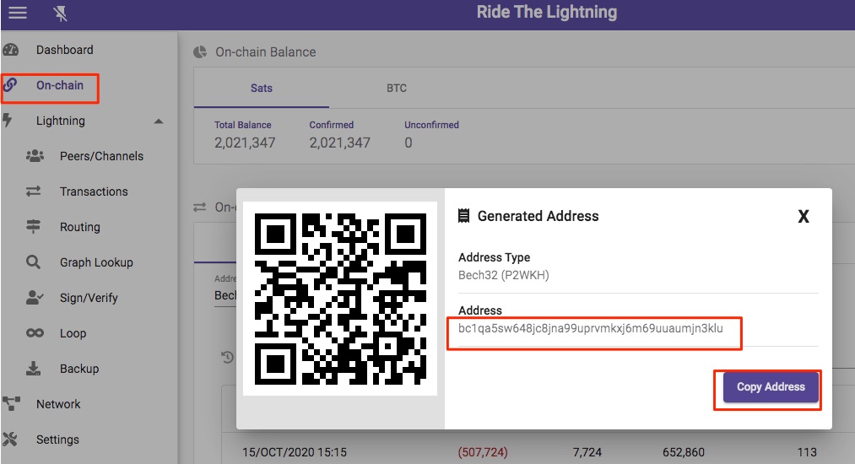Click the 652,860 cell
Image resolution: width=855 pixels, height=464 pixels.
[x=684, y=452]
